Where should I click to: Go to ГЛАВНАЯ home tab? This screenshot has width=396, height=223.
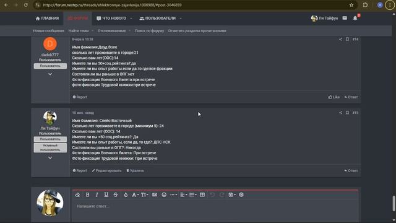point(47,18)
